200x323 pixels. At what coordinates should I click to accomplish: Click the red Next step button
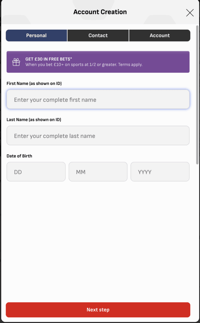pos(98,310)
